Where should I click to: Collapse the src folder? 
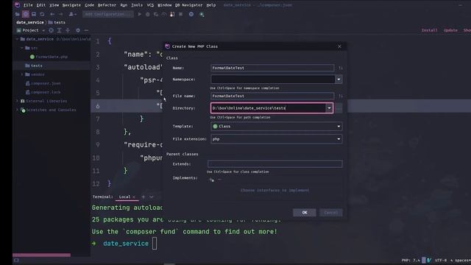pos(22,48)
